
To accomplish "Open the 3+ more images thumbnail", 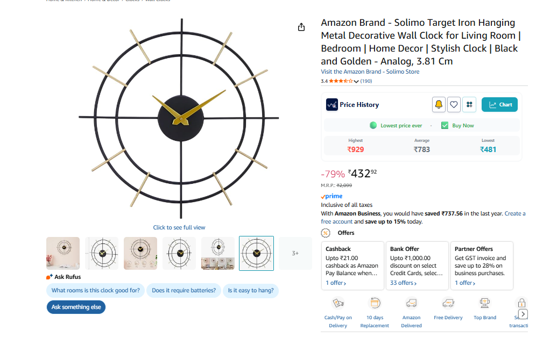I will click(295, 253).
